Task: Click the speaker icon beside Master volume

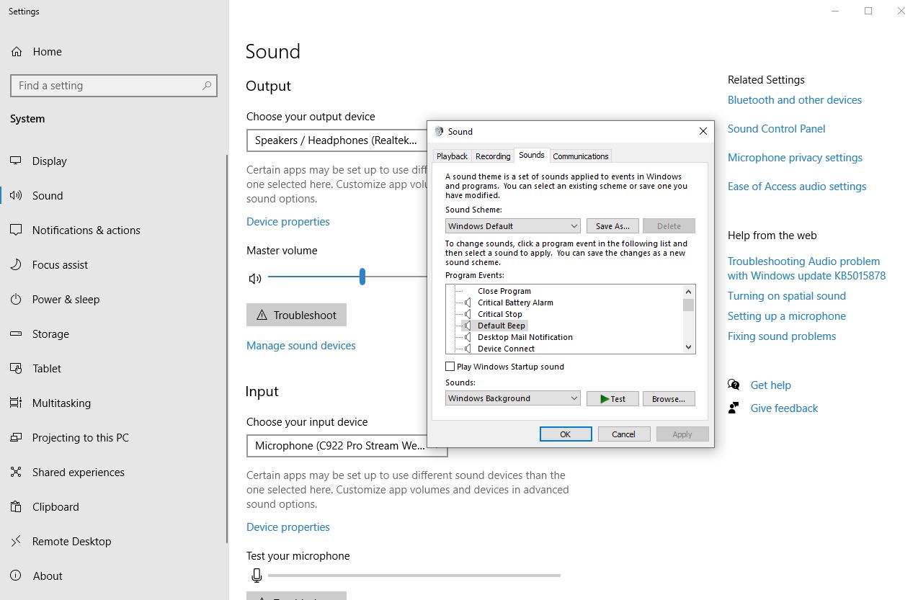Action: 254,278
